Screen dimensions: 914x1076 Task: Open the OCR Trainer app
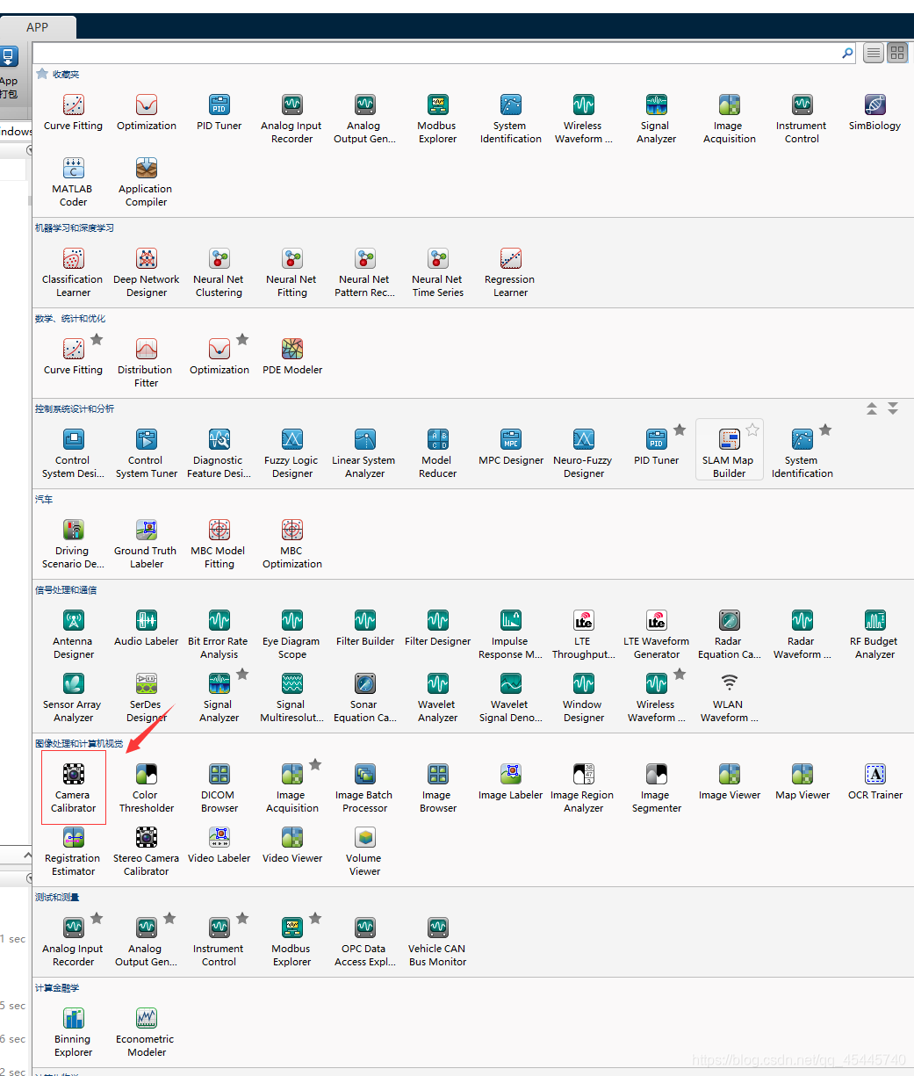875,781
